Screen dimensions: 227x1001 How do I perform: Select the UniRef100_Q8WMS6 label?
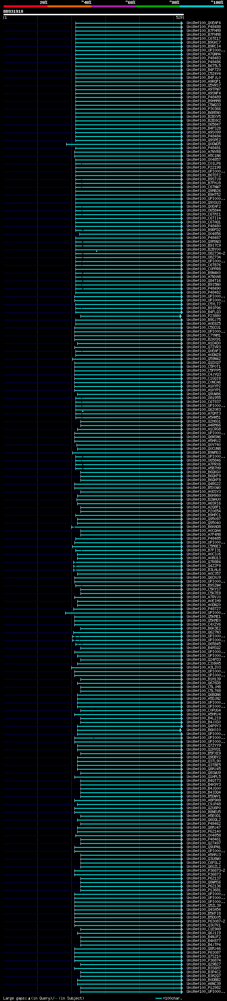coord(203,882)
